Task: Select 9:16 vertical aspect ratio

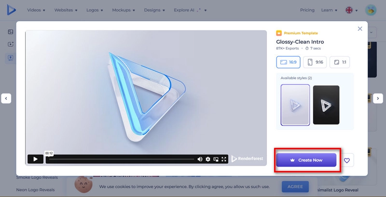Action: pyautogui.click(x=315, y=62)
